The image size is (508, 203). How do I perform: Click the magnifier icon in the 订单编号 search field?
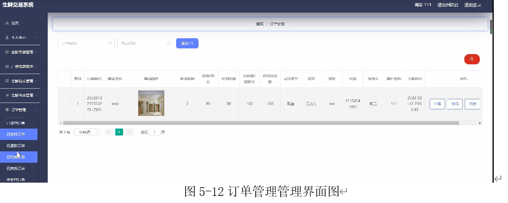point(110,43)
